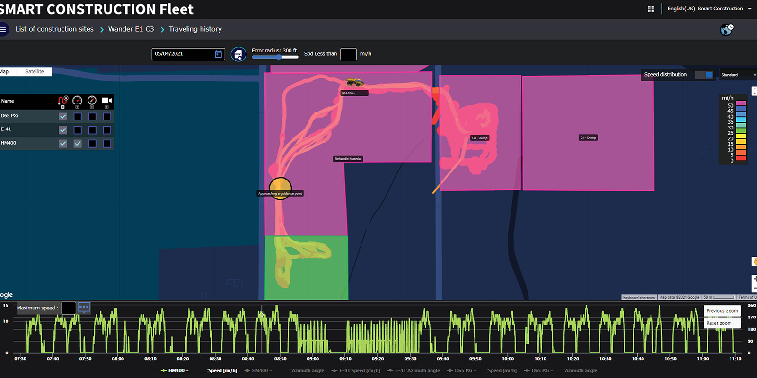Click the chart comment bubble icon

pos(84,308)
